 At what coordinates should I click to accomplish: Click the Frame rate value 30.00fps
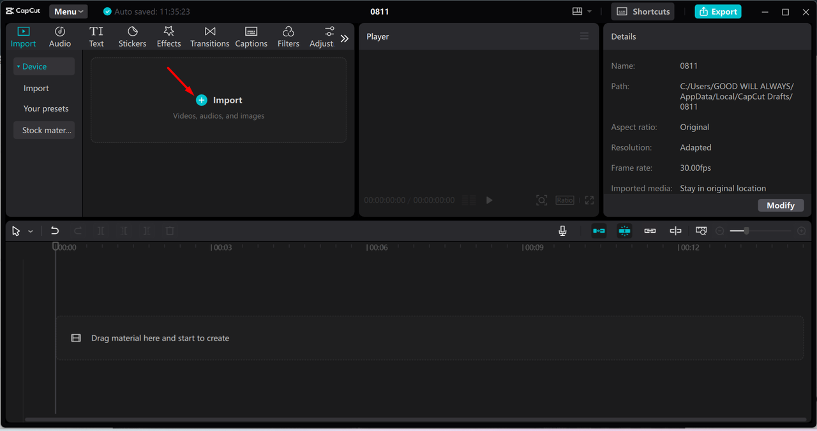click(x=695, y=168)
